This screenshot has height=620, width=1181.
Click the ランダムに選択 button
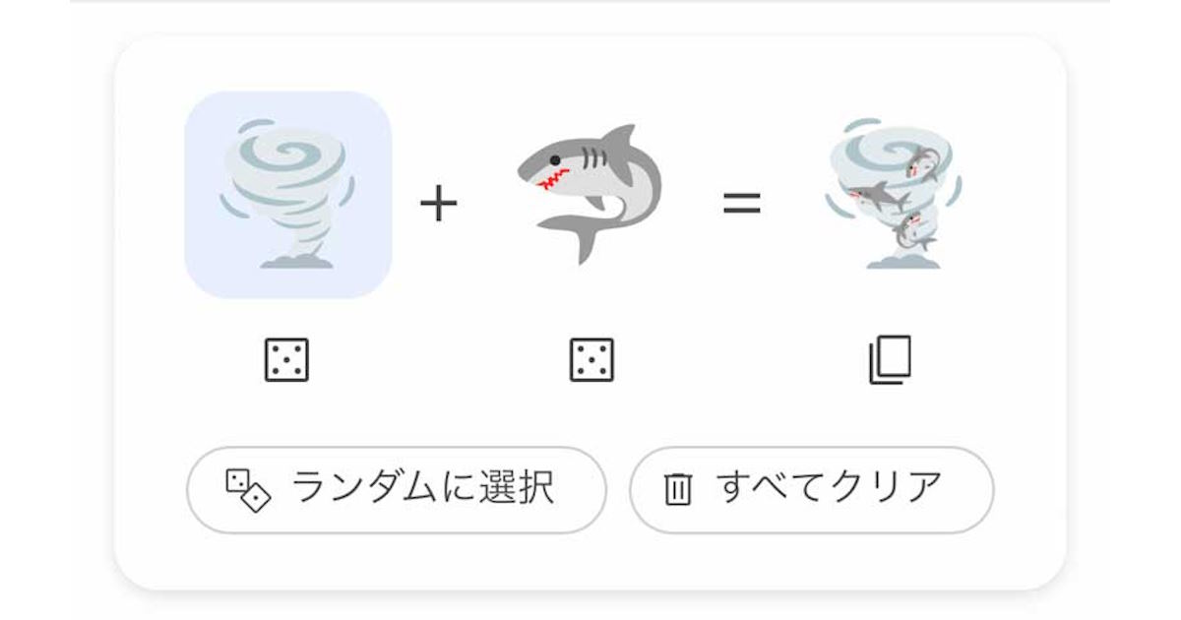coord(397,490)
